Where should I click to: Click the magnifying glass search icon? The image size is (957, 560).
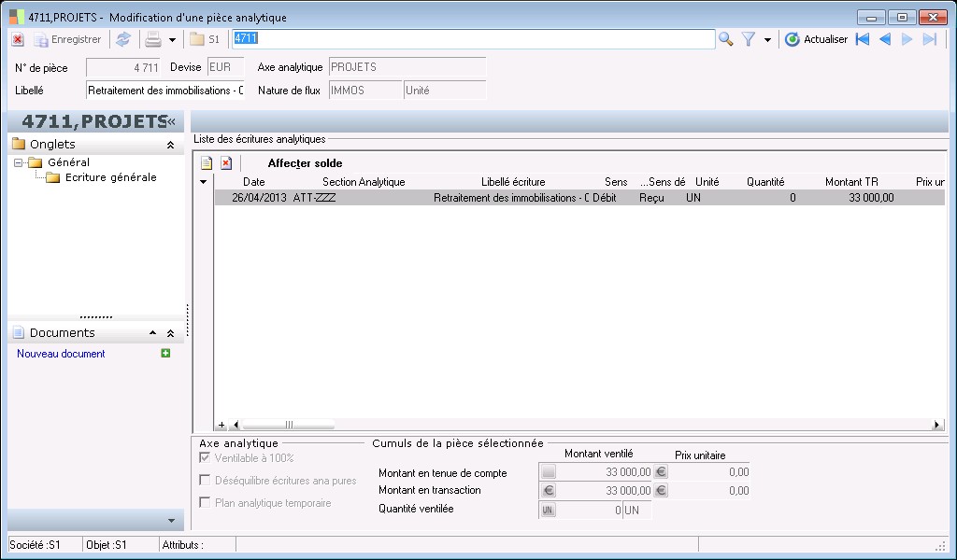[725, 39]
